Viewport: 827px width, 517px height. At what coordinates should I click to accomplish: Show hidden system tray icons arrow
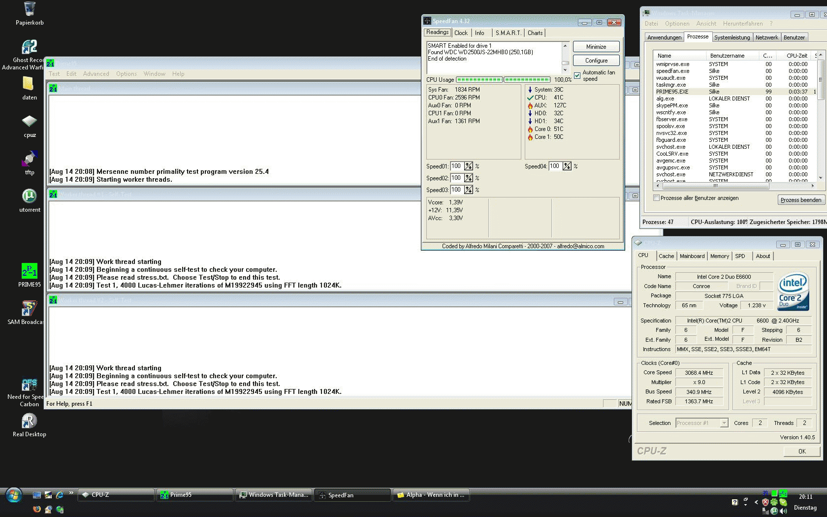(756, 502)
